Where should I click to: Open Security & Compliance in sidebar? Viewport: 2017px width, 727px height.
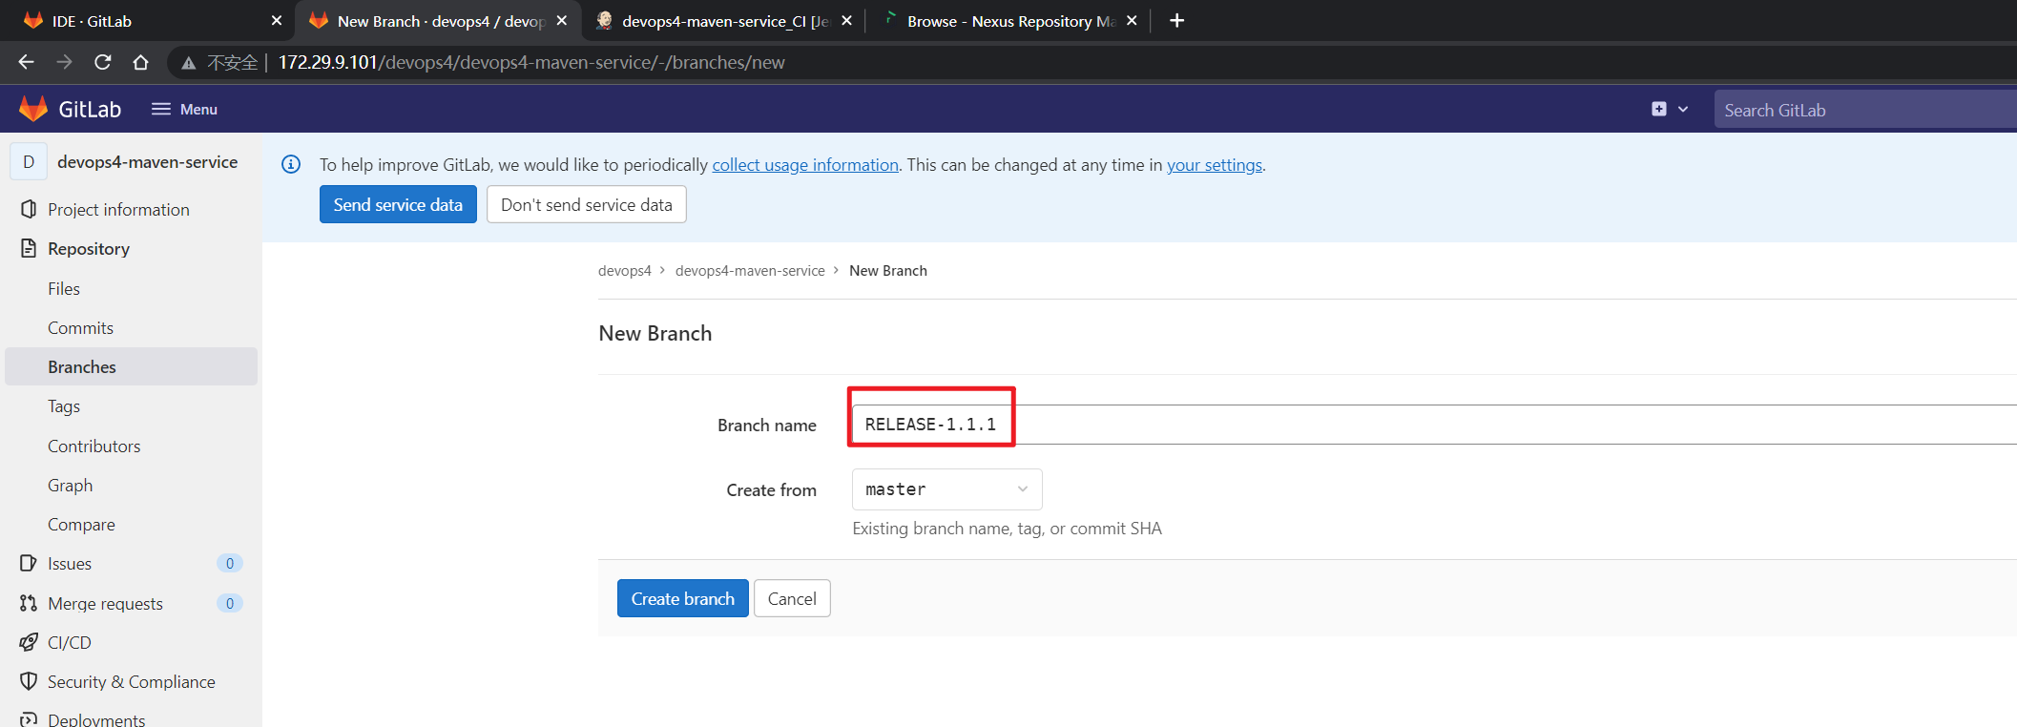(x=132, y=681)
